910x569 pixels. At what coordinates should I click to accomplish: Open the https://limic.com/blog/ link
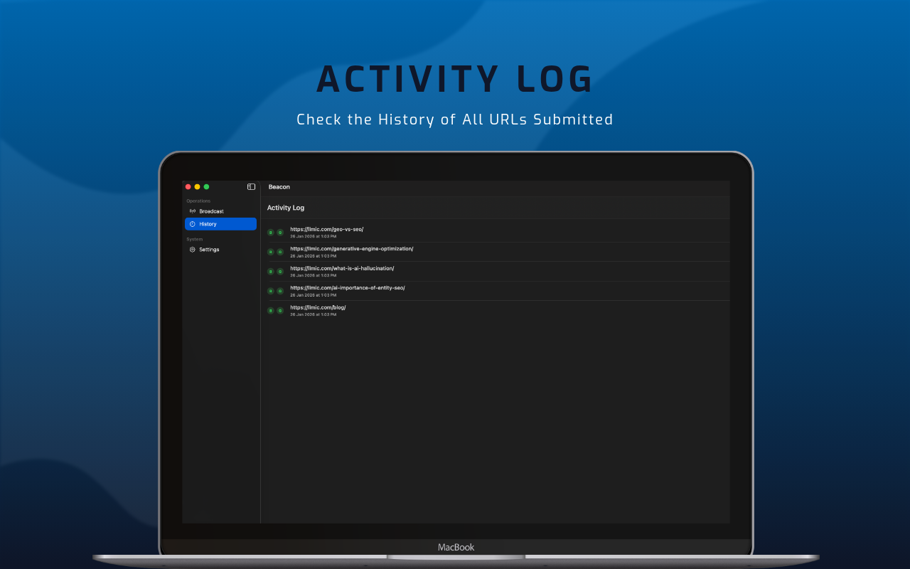318,307
